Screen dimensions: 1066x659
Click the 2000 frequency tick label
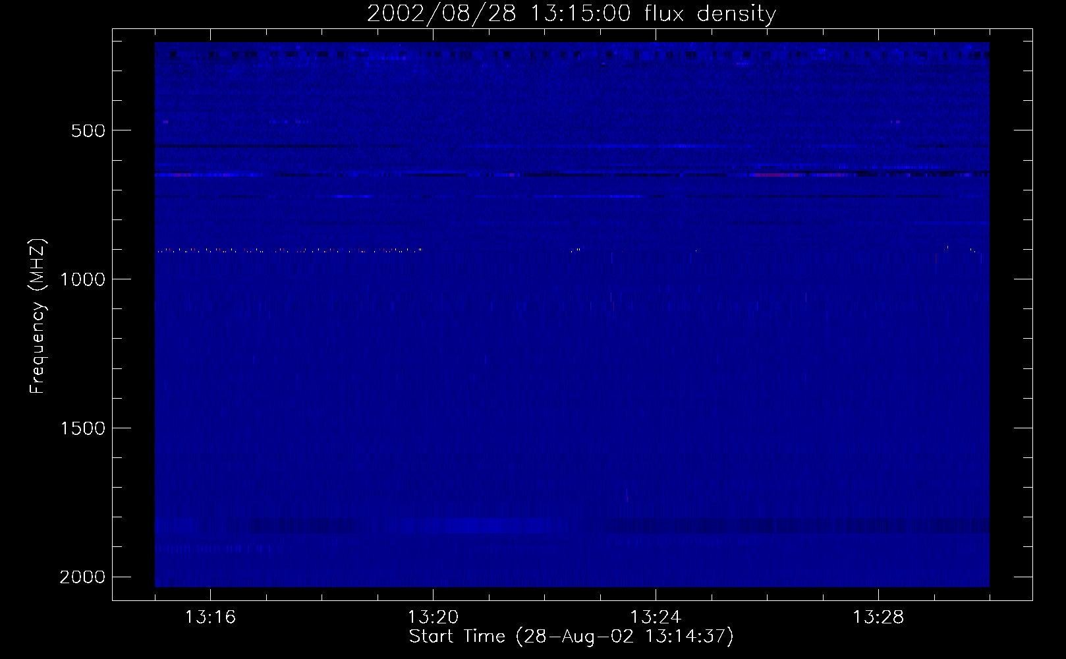point(82,577)
